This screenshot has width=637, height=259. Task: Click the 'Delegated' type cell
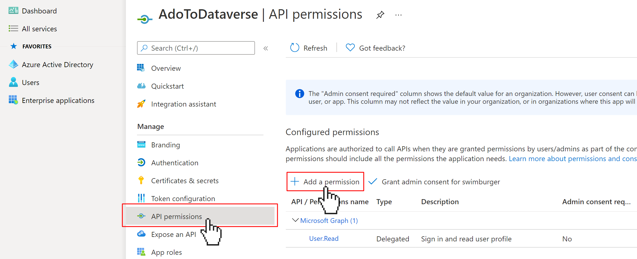click(x=393, y=239)
